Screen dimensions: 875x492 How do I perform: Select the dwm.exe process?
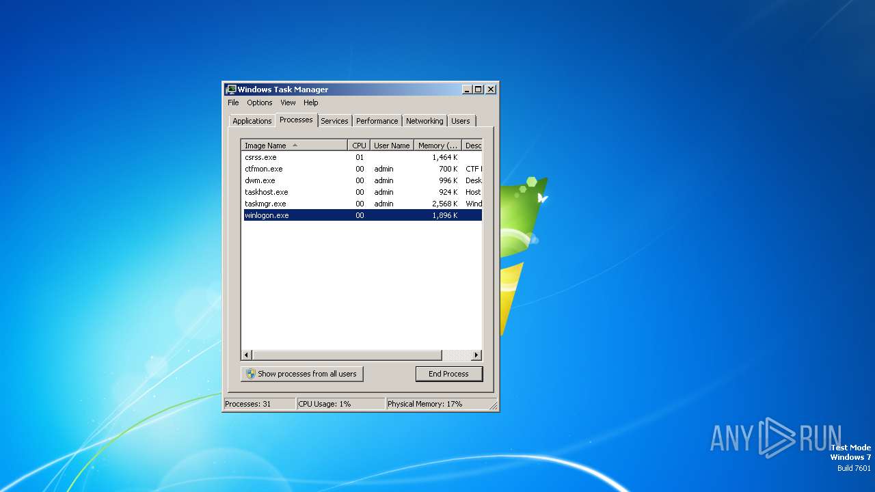coord(362,180)
